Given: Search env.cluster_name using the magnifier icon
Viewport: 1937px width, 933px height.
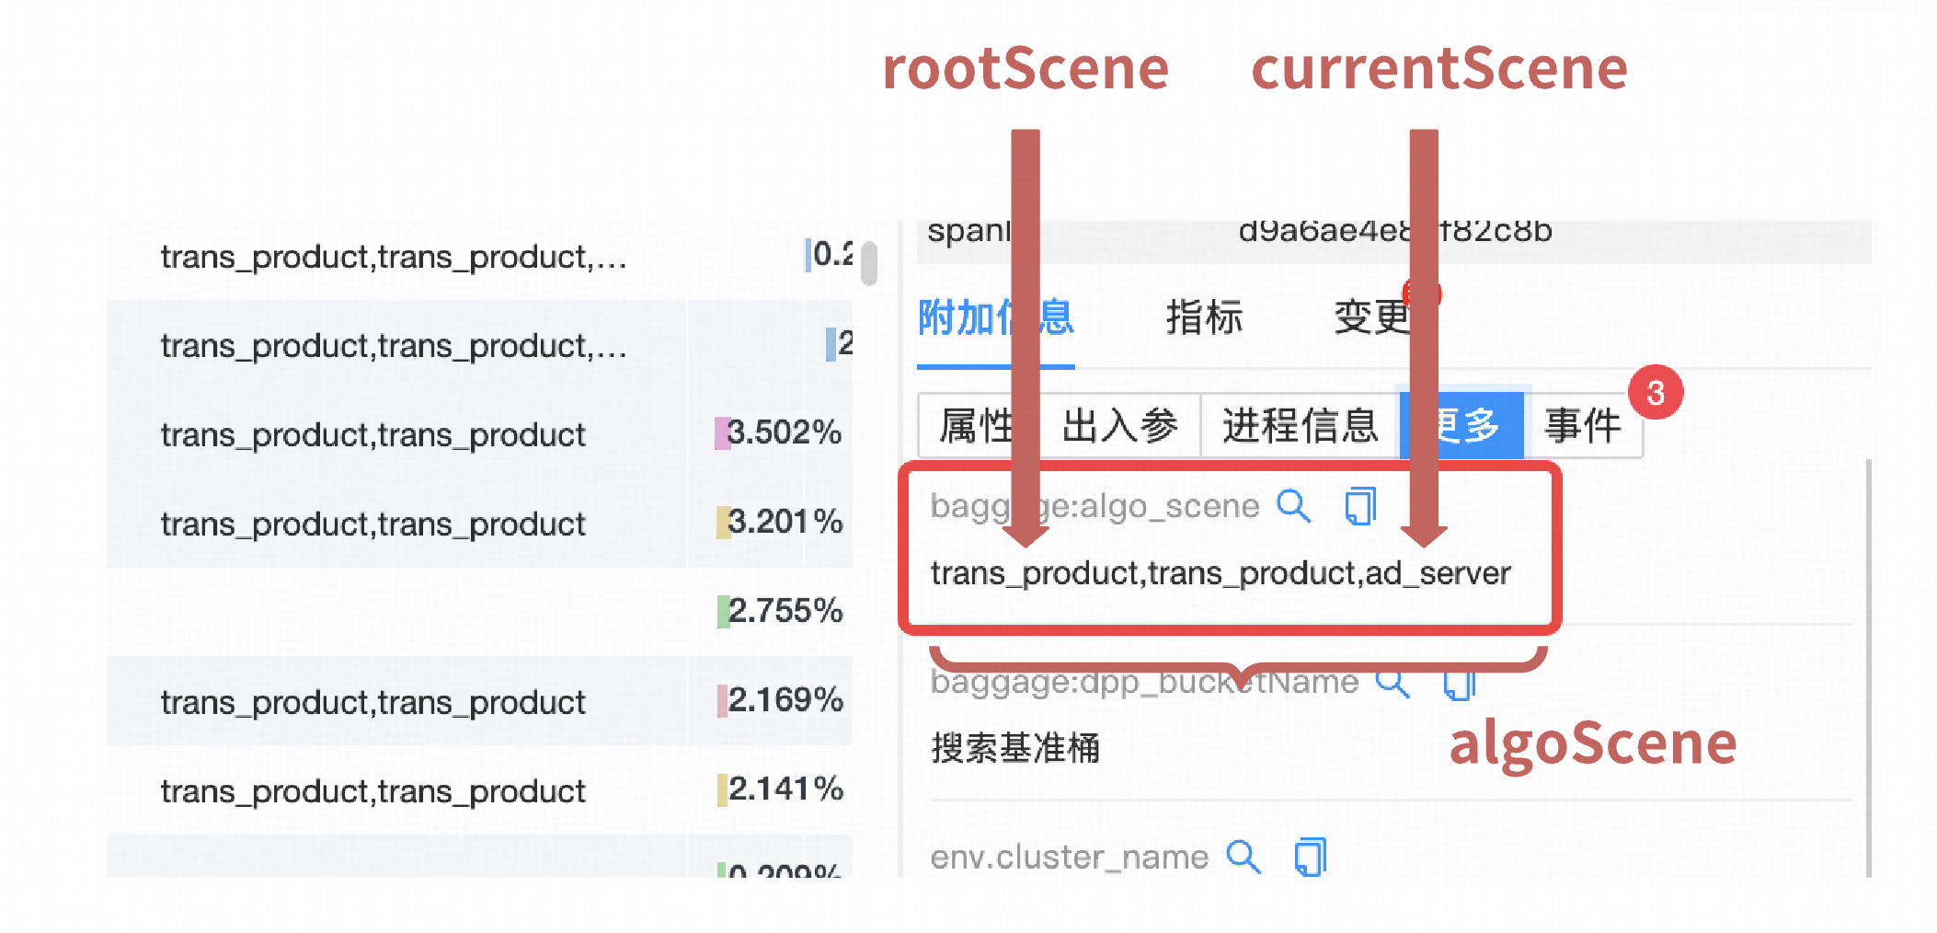Looking at the screenshot, I should pos(1243,857).
